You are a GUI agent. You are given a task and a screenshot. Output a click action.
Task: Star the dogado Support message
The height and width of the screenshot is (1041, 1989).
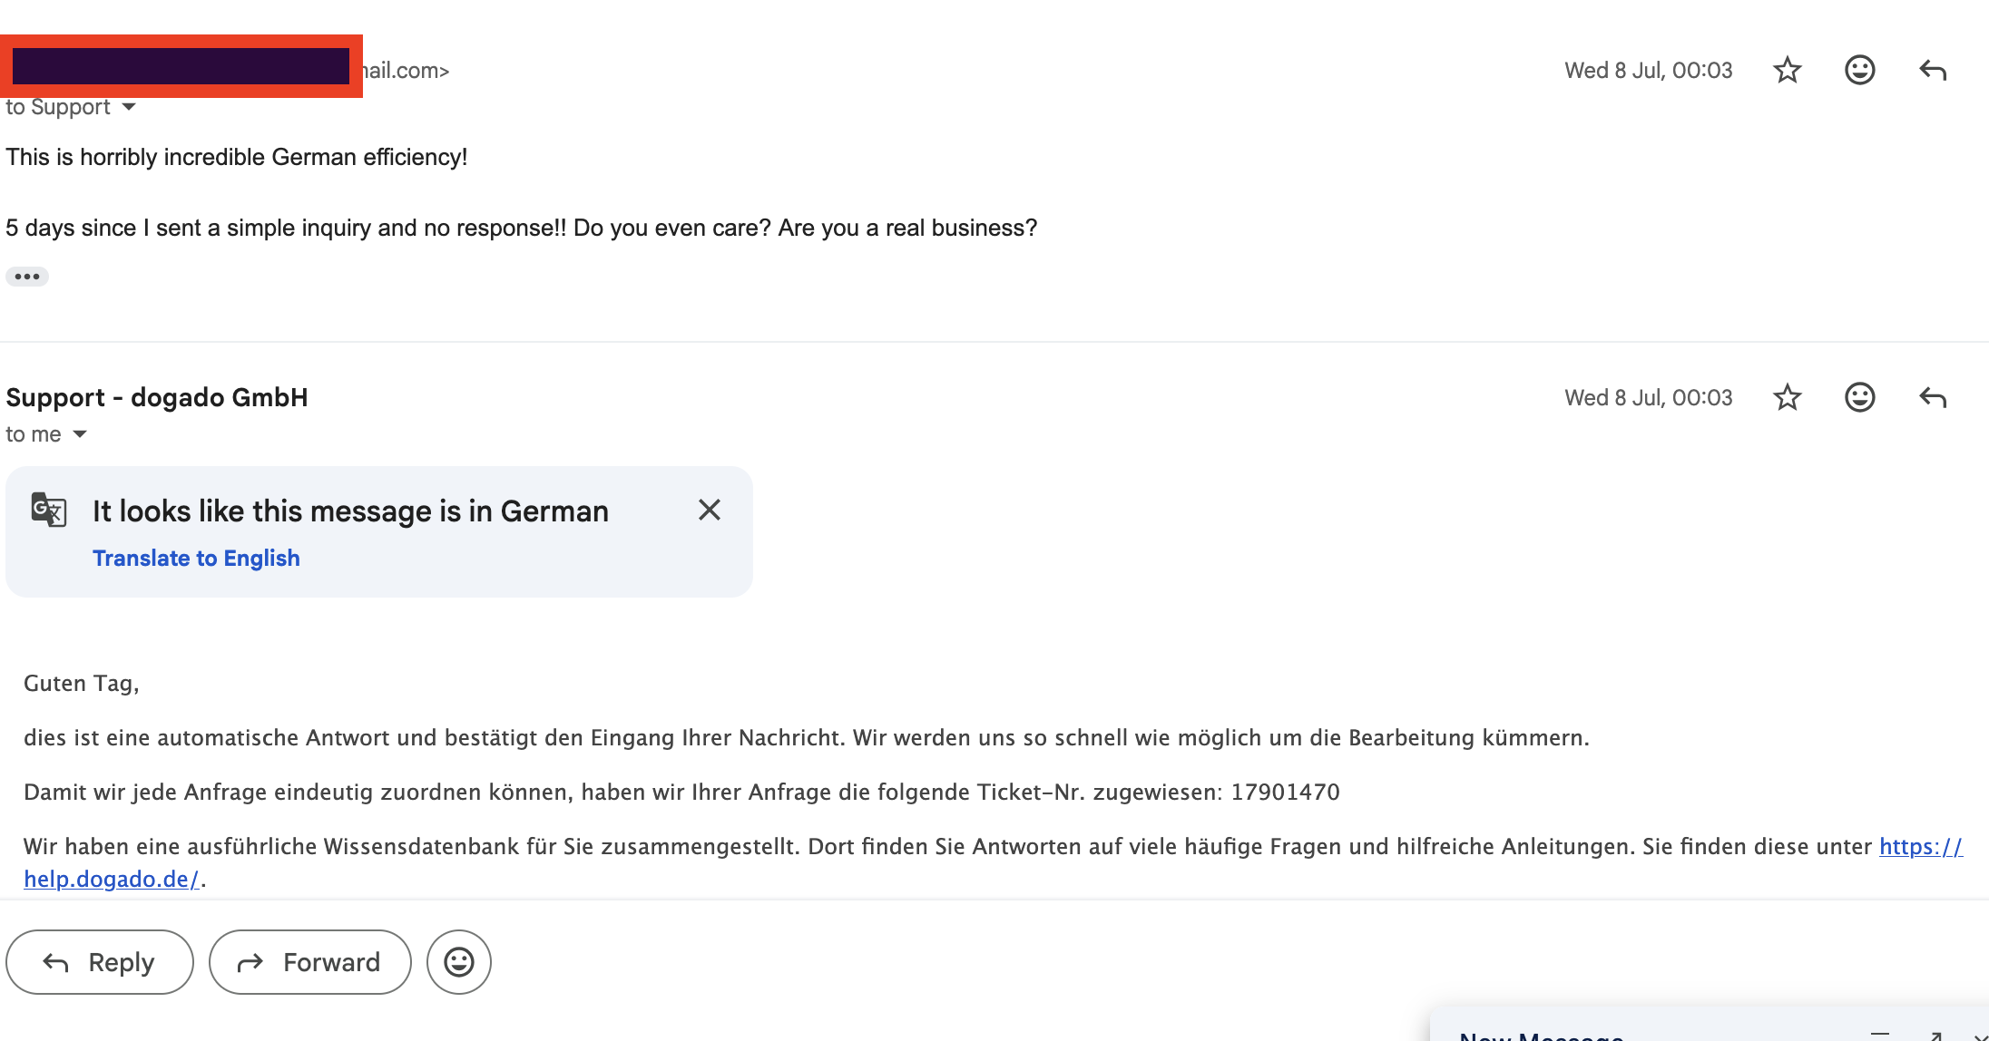(x=1787, y=397)
